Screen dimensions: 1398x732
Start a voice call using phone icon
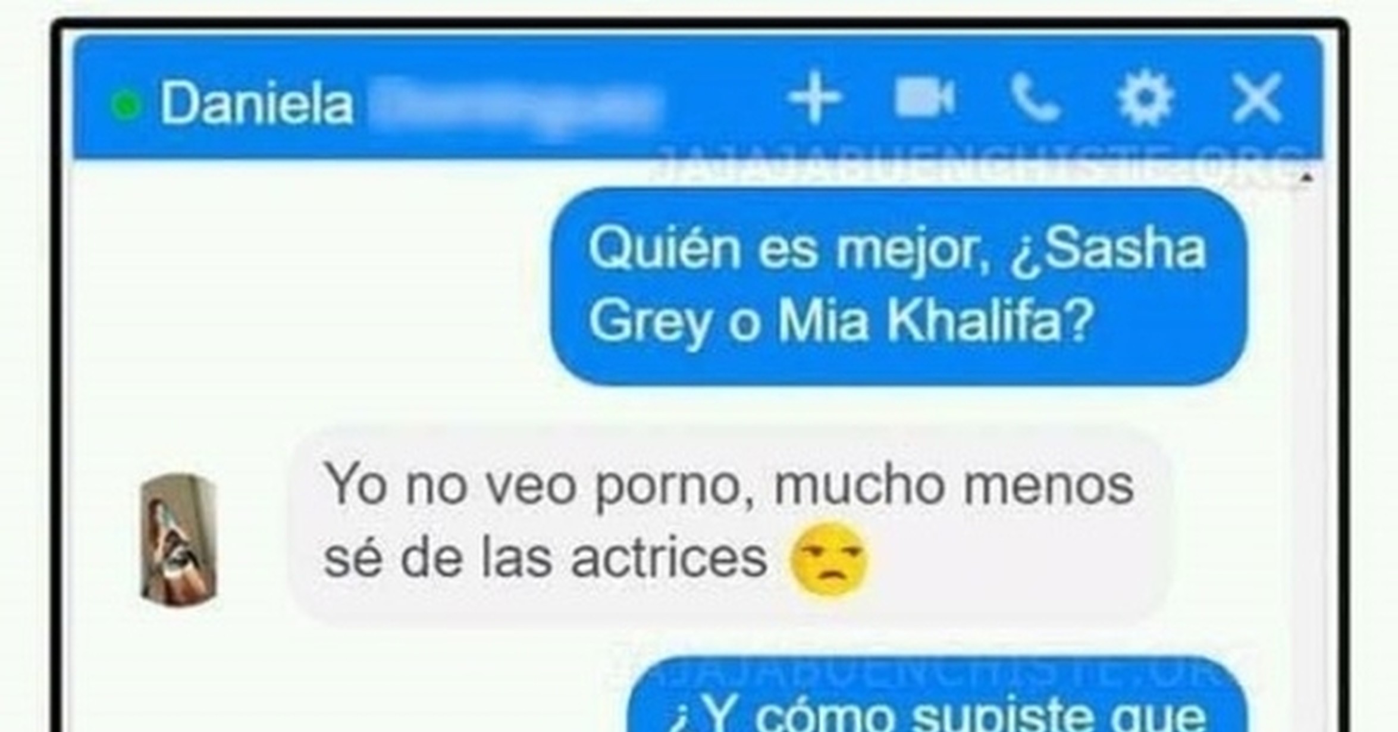1035,99
